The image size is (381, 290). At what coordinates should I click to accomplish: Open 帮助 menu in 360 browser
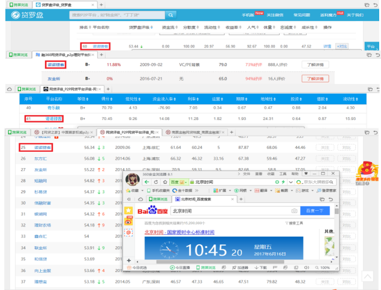point(295,174)
